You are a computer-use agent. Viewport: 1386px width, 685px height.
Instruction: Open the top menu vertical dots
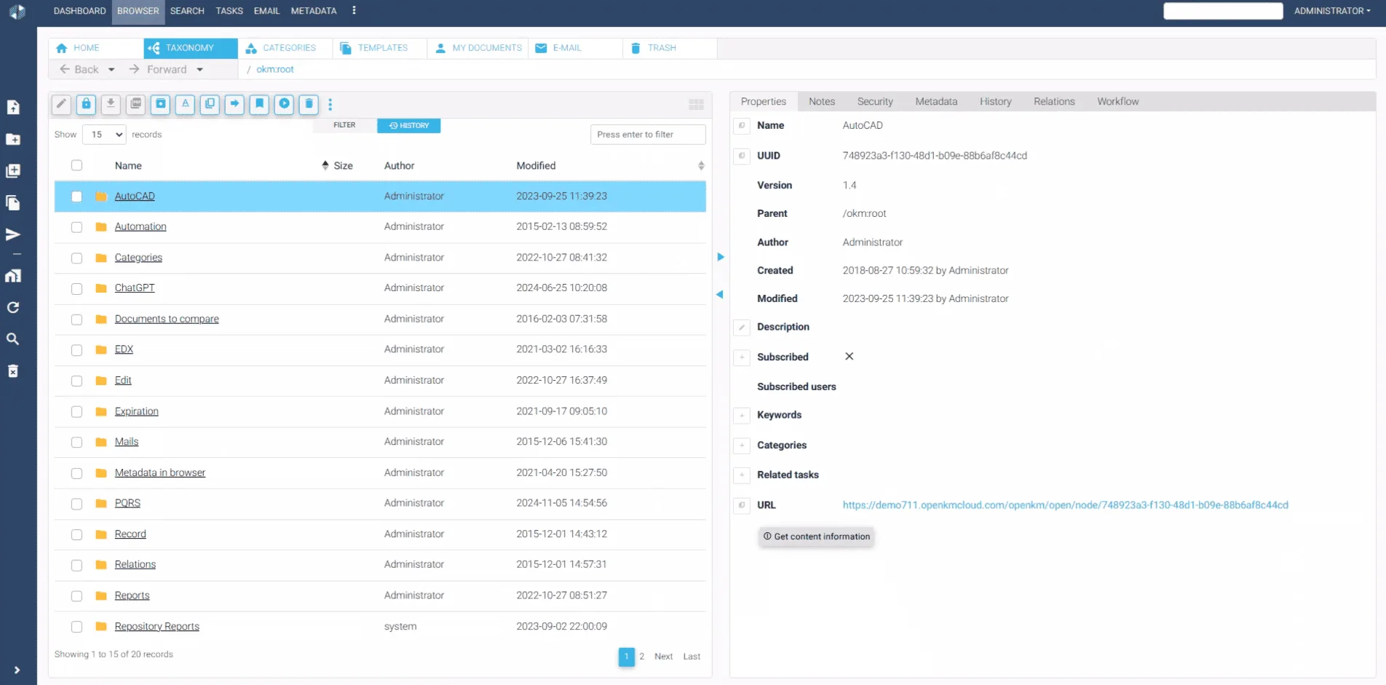click(x=355, y=10)
